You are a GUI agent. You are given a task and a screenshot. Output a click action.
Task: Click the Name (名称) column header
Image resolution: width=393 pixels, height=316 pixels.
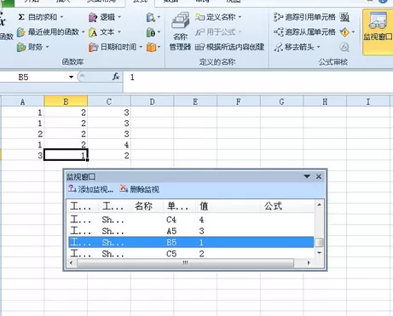[147, 206]
